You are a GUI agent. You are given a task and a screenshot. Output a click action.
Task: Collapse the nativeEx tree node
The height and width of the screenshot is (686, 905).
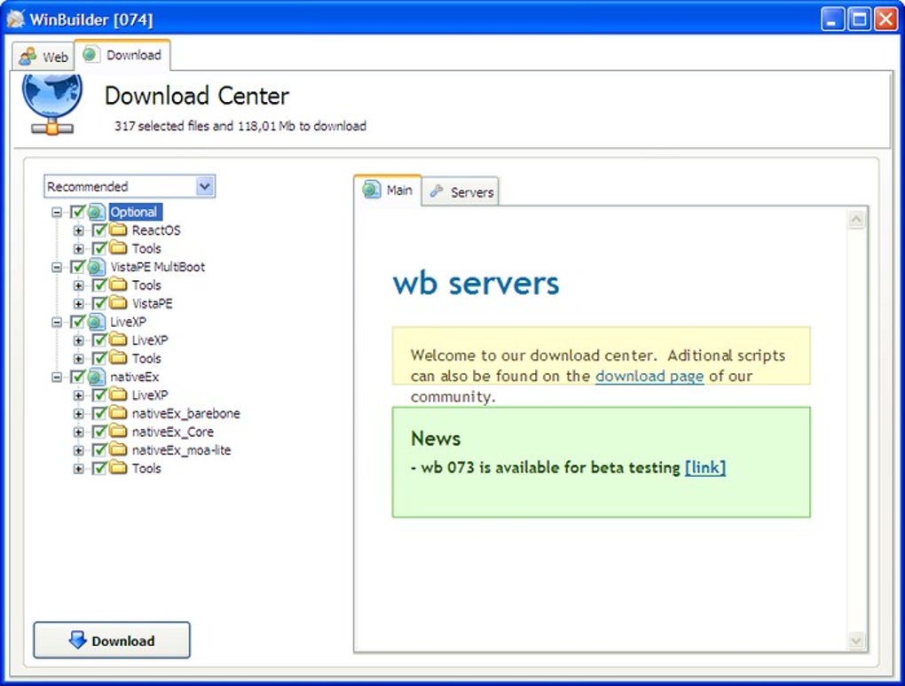click(57, 377)
